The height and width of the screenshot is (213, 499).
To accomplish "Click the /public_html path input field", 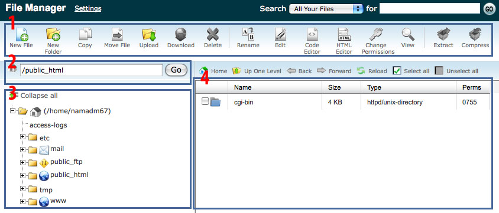I will 91,70.
